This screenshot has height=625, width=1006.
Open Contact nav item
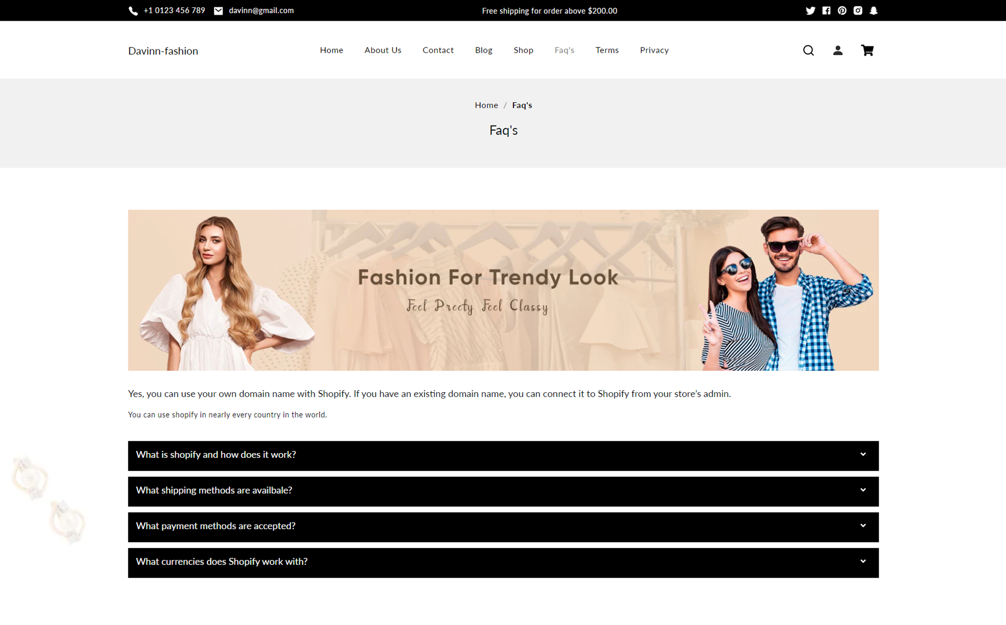click(438, 50)
